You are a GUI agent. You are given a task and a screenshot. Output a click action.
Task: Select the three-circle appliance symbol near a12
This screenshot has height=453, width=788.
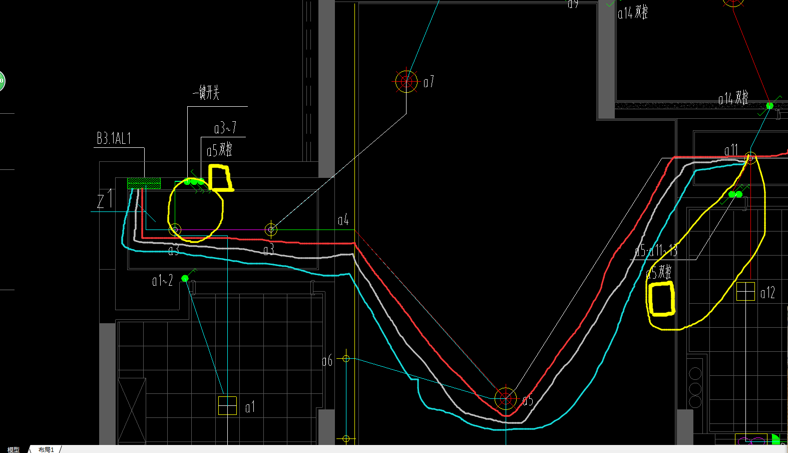coord(695,387)
